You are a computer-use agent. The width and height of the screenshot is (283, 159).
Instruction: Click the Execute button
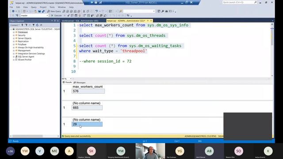(x=57, y=15)
